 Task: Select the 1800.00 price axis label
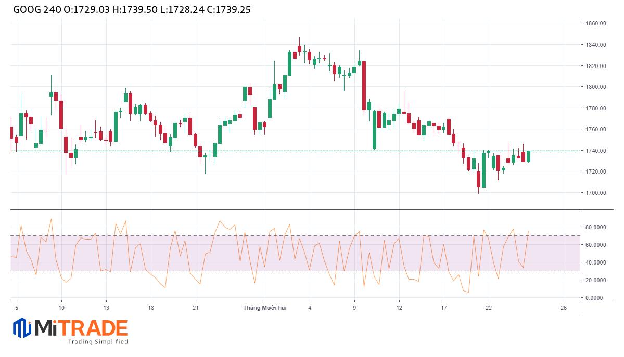click(x=595, y=87)
